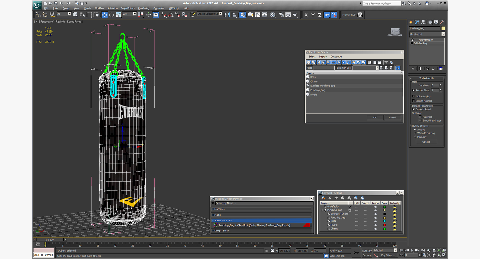Click the Play Animation button

(412, 250)
